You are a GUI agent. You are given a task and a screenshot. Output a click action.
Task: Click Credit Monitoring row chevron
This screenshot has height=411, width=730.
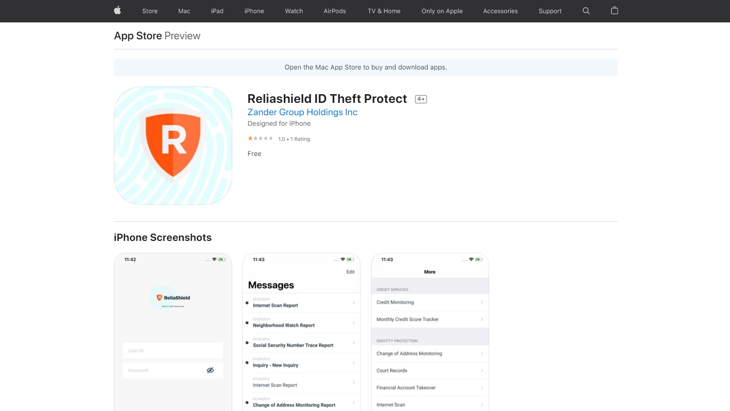point(482,302)
